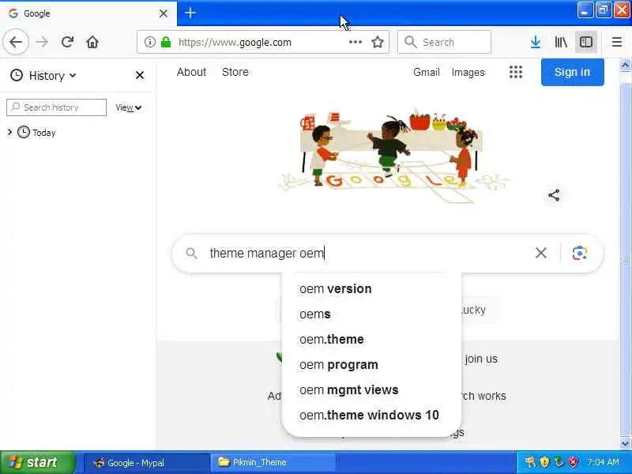632x474 pixels.
Task: Open the About link
Action: pyautogui.click(x=191, y=72)
